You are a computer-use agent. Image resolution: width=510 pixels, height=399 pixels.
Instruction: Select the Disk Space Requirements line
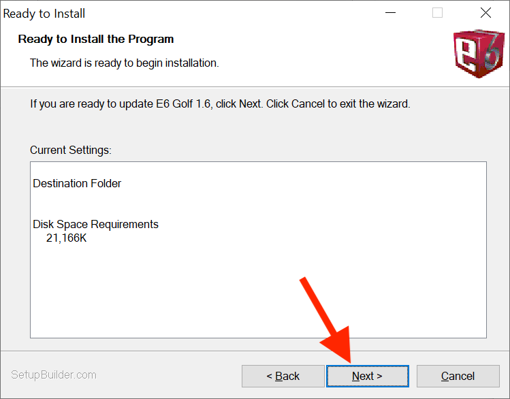point(95,225)
